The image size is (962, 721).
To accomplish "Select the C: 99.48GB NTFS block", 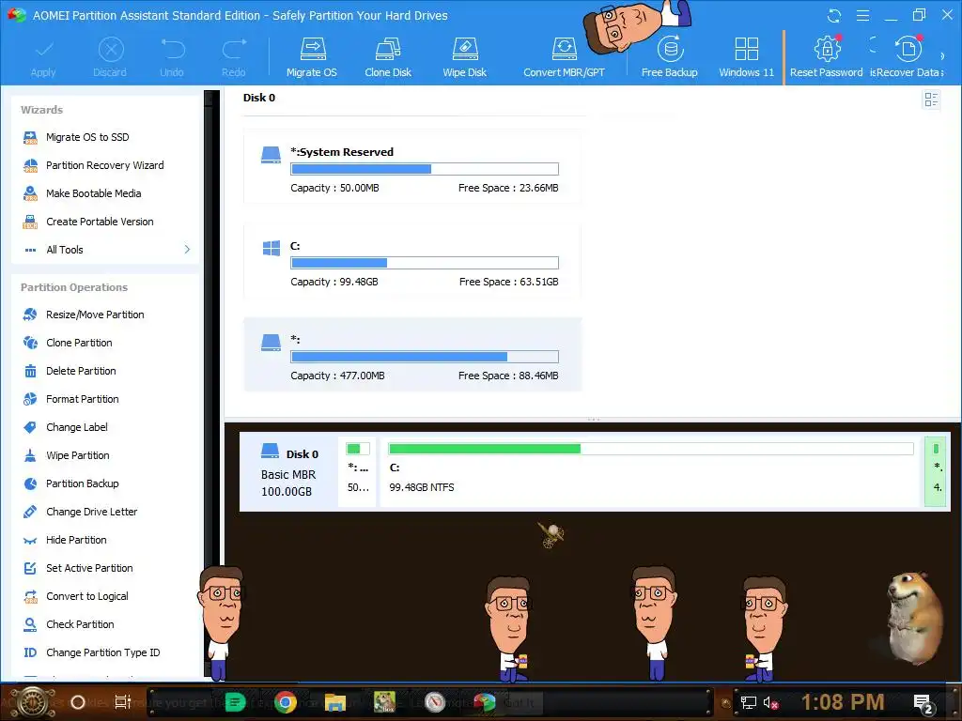I will click(x=651, y=471).
